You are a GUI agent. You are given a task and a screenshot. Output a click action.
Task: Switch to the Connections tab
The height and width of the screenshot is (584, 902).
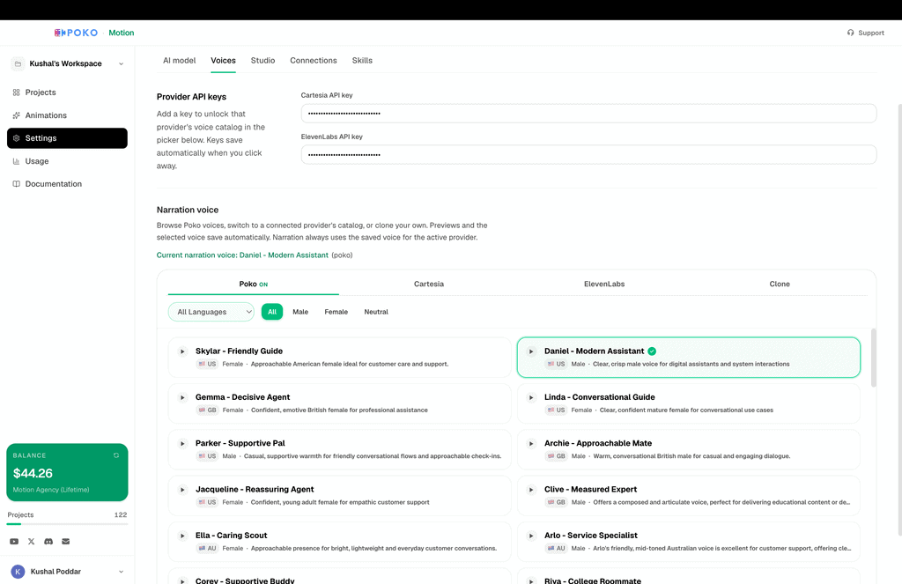pyautogui.click(x=314, y=61)
